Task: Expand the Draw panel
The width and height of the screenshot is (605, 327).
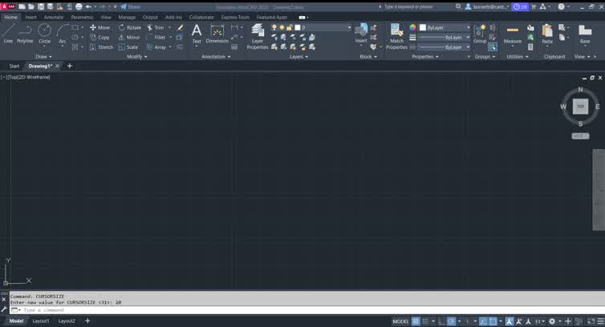Action: [x=43, y=56]
